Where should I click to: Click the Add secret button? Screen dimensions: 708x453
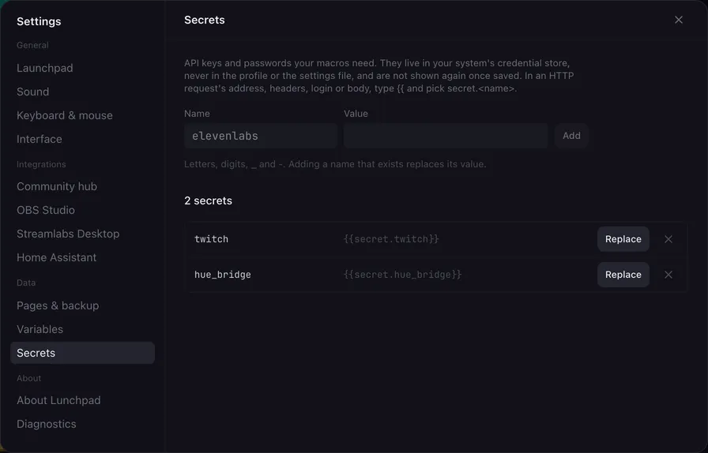571,136
